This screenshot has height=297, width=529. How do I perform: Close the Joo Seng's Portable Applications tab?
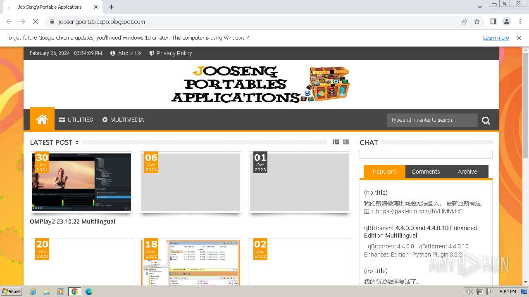[x=96, y=7]
